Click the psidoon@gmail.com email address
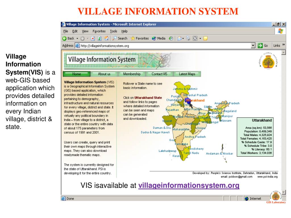291x218 pixels. pyautogui.click(x=240, y=177)
